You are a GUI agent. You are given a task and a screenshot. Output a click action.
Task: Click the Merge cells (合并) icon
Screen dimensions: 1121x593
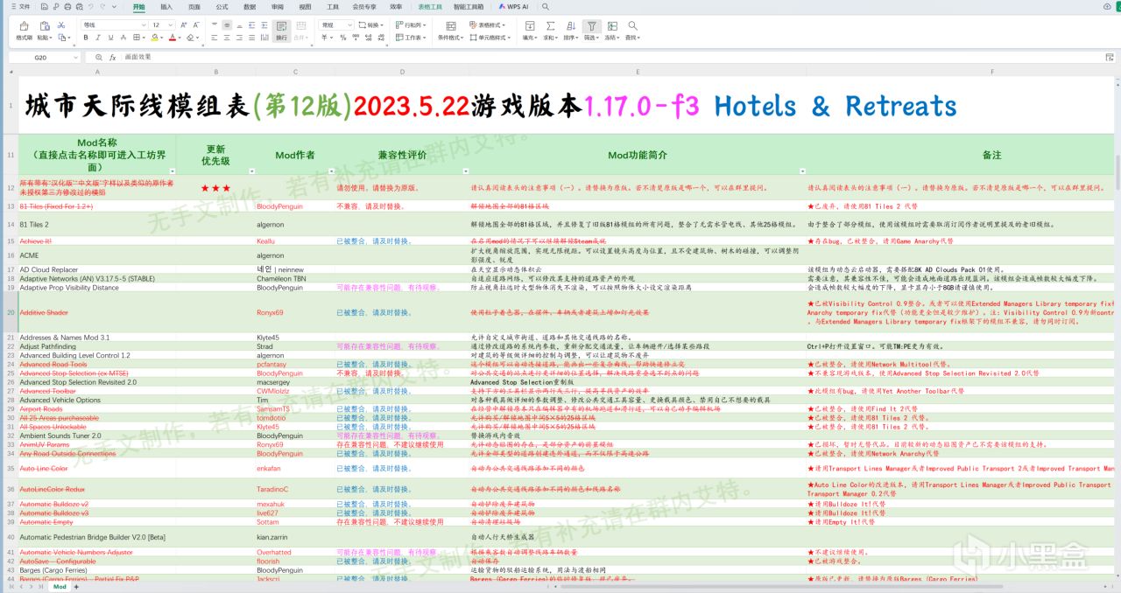point(300,25)
